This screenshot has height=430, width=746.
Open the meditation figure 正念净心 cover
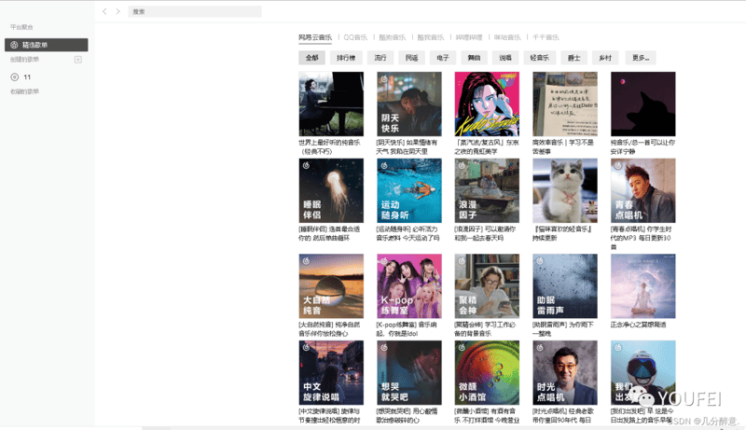(643, 285)
